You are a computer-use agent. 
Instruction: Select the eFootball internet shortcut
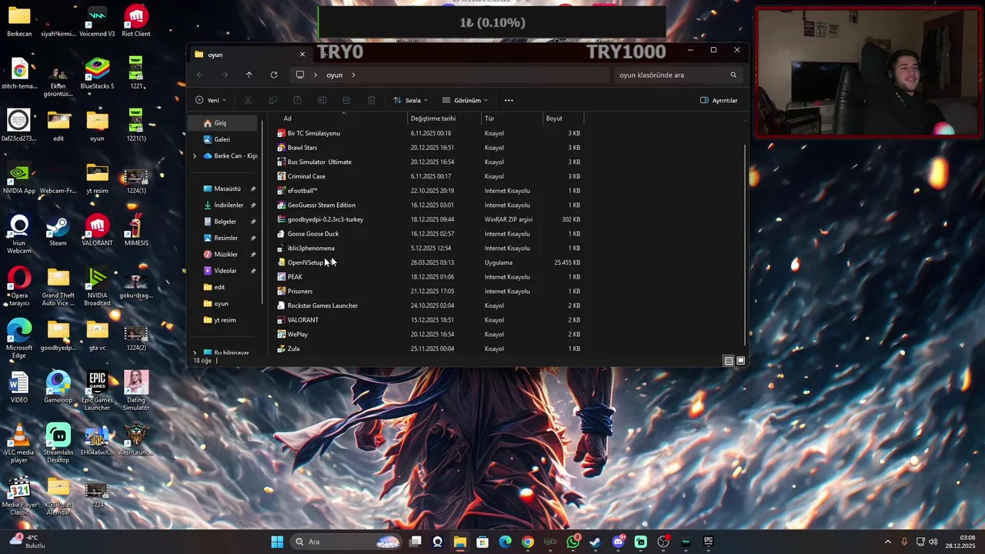click(x=302, y=191)
